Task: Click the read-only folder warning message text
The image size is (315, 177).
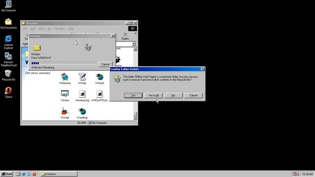Action: point(160,78)
